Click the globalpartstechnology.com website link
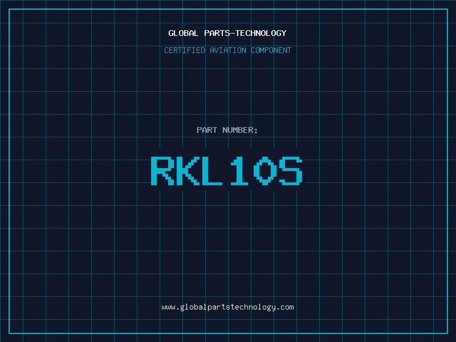Screen dimensions: 456x342 click(227, 307)
